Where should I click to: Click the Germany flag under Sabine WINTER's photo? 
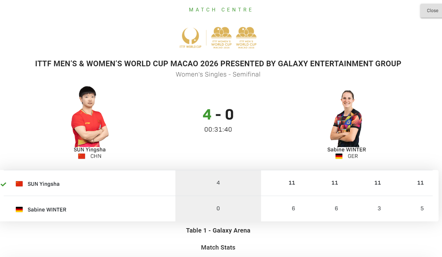(339, 156)
